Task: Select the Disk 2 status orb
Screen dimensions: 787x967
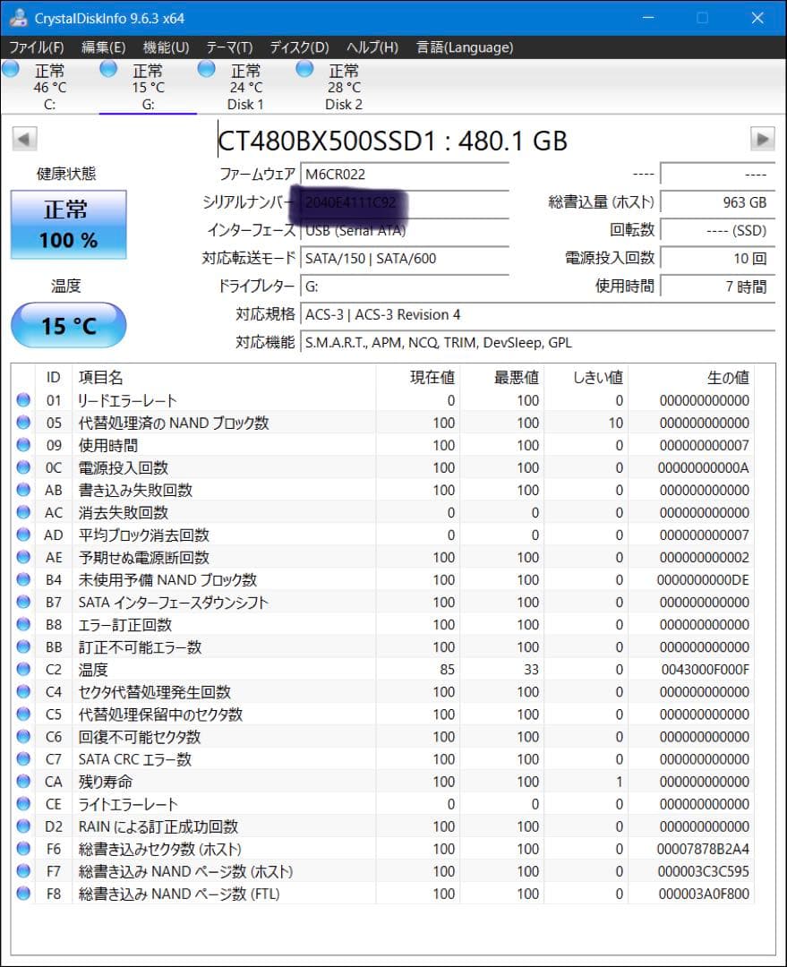Action: pyautogui.click(x=304, y=69)
